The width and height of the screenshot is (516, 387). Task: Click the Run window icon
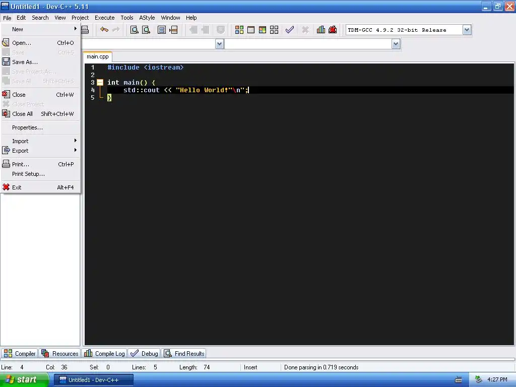click(251, 30)
